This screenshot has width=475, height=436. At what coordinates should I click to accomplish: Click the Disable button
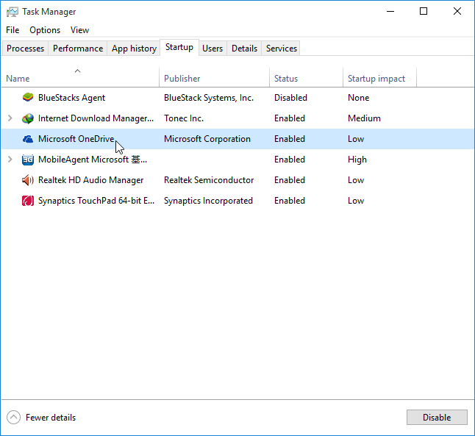click(437, 417)
